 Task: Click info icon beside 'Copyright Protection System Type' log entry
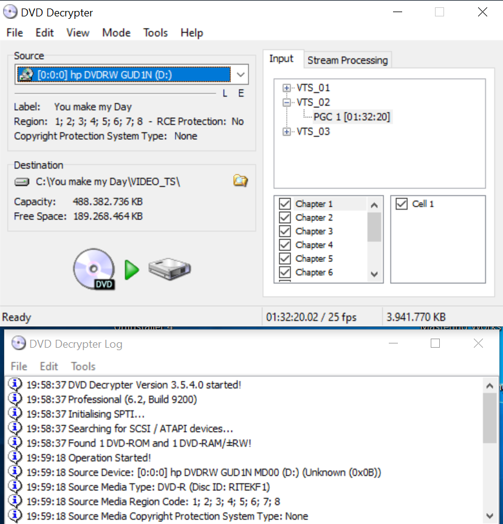[x=15, y=515]
